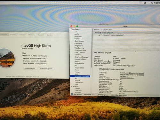Select Locations under Network
Image resolution: width=160 pixels, height=120 pixels.
[78, 91]
